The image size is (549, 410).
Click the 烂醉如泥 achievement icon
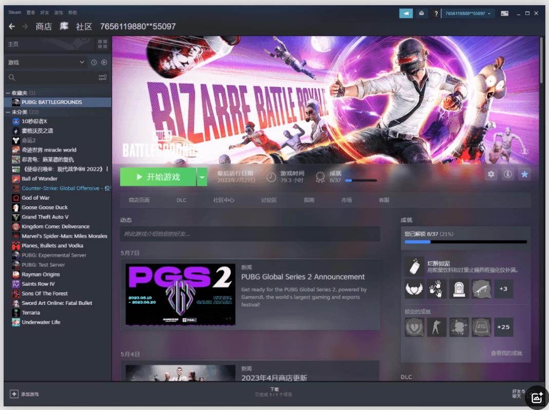pos(414,266)
